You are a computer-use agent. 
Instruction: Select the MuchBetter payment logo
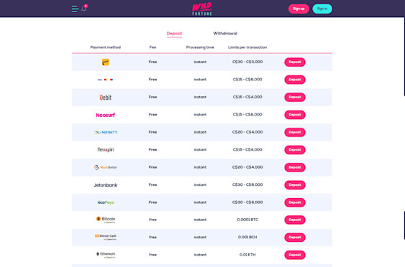click(x=105, y=167)
